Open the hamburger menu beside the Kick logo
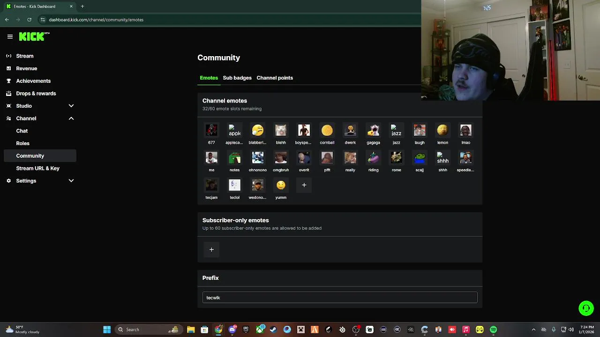The height and width of the screenshot is (337, 600). (10, 37)
